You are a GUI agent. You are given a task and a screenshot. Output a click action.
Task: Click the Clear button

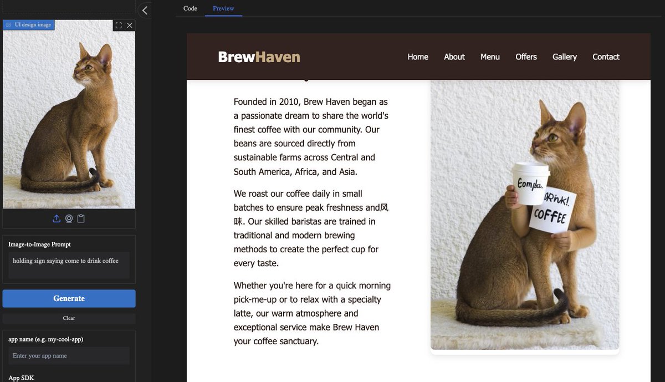pos(69,318)
